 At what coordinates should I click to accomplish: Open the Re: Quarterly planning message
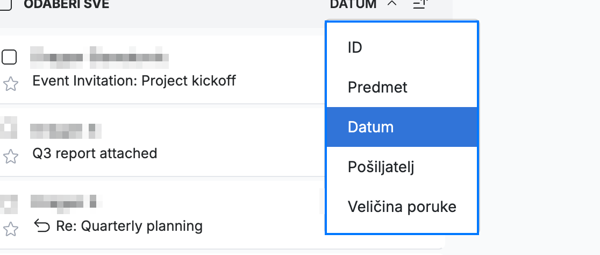click(129, 226)
